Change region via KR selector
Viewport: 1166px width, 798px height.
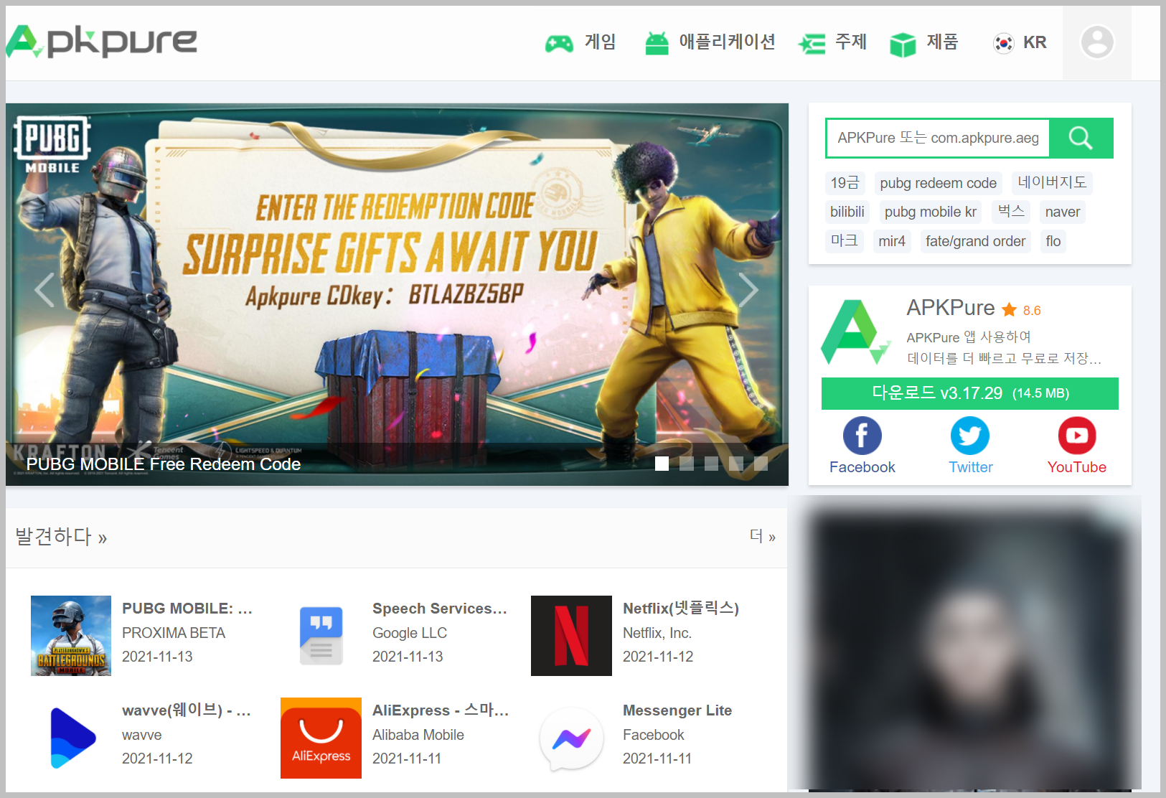point(1035,42)
